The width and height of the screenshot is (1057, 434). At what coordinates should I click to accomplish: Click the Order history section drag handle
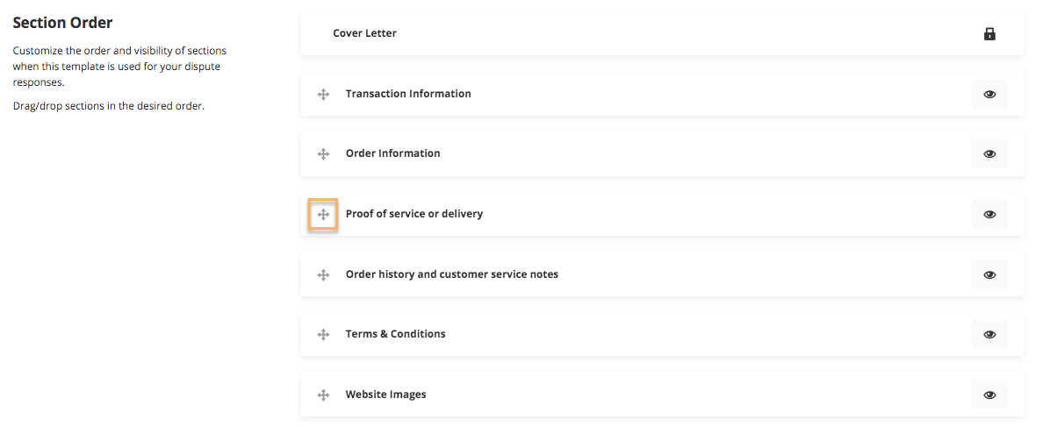[x=323, y=274]
